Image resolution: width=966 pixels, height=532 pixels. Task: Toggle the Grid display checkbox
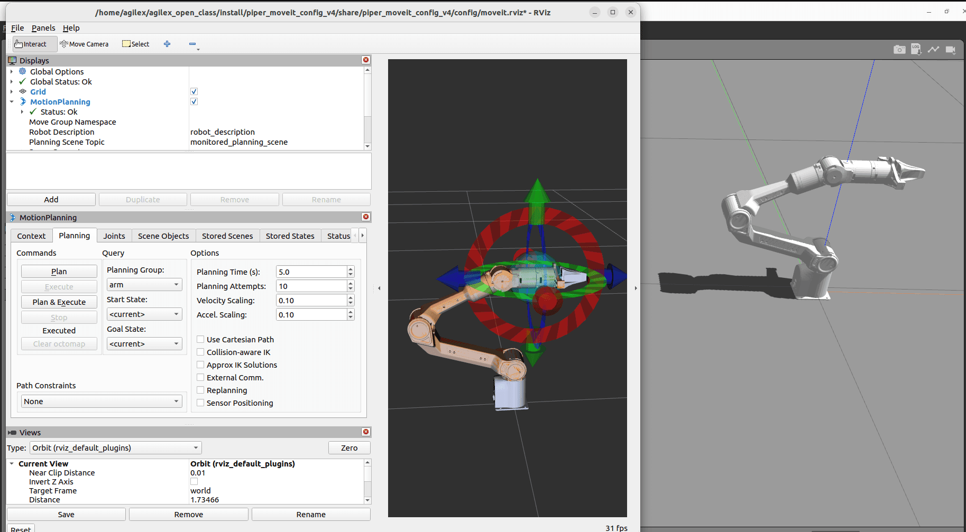click(x=194, y=91)
